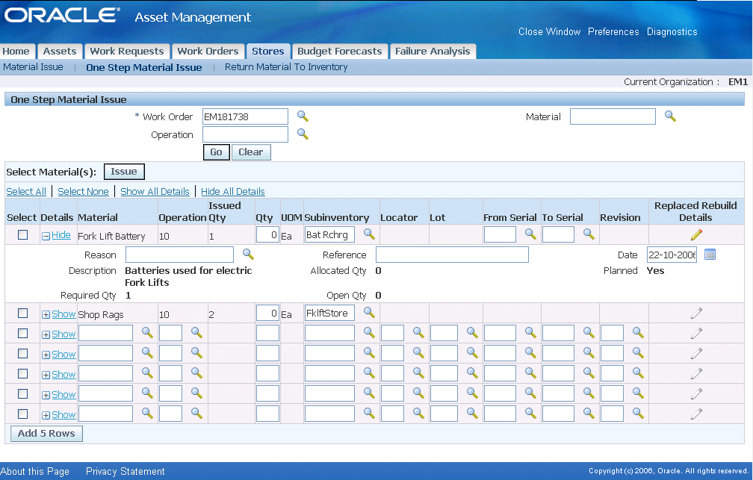Search Operation in first empty row

pos(196,333)
